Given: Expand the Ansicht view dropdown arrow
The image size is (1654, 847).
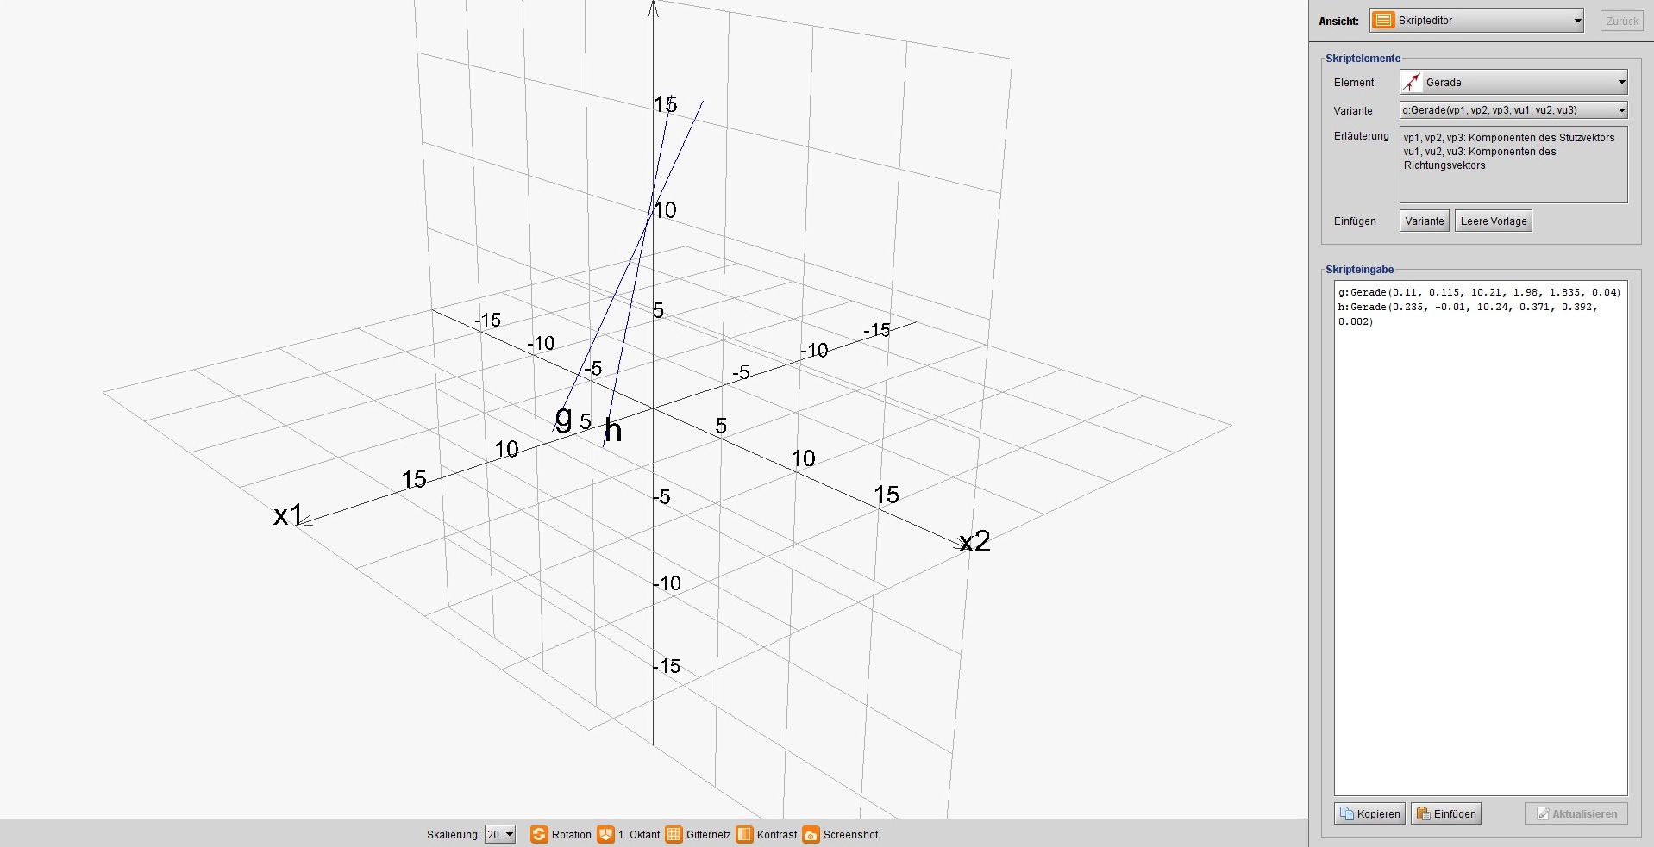Looking at the screenshot, I should (x=1577, y=21).
